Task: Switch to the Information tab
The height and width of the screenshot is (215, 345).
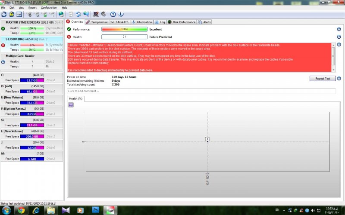Action: tap(142, 22)
